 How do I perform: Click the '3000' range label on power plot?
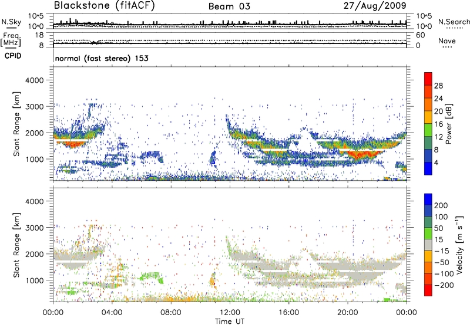coord(35,107)
